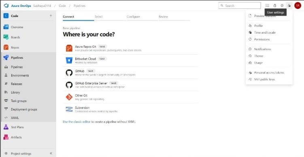Viewport: 304px width, 157px height.
Task: Choose Bitbucket Cloud source
Action: 130,60
